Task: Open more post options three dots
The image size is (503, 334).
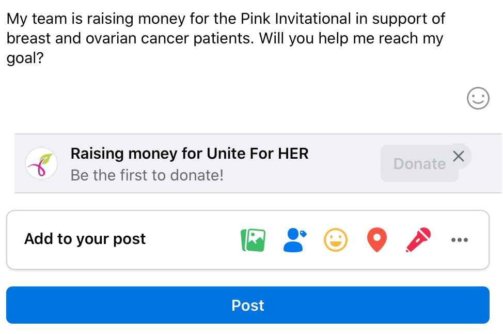Action: coord(460,240)
